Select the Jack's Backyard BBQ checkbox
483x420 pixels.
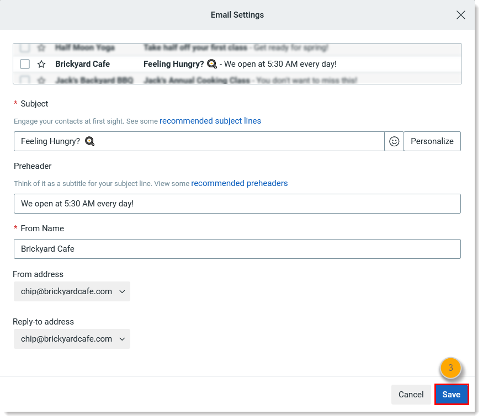[x=25, y=80]
